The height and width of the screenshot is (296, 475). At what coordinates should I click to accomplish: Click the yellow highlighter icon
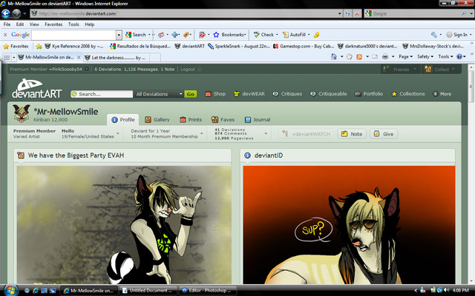pos(316,35)
